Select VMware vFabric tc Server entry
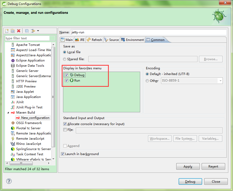The image size is (233, 191). tap(33, 159)
